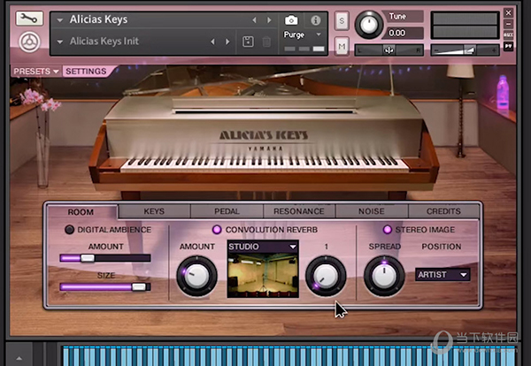Go to next instrument arrow beside Alicias Keys

pos(269,20)
